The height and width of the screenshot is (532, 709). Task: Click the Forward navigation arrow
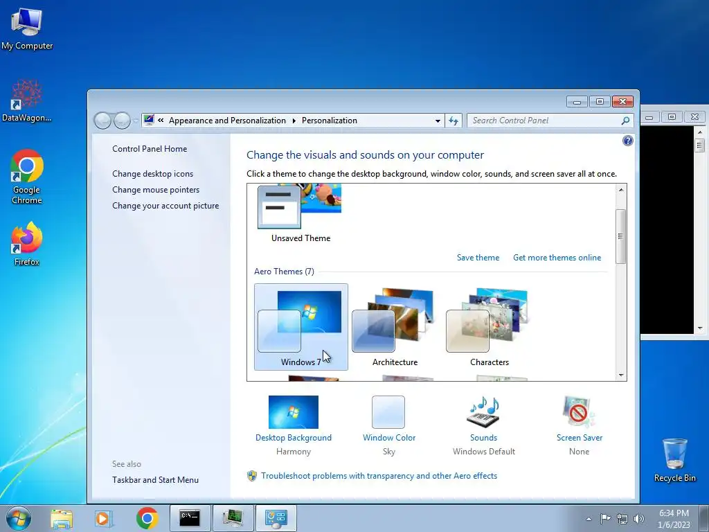[122, 121]
